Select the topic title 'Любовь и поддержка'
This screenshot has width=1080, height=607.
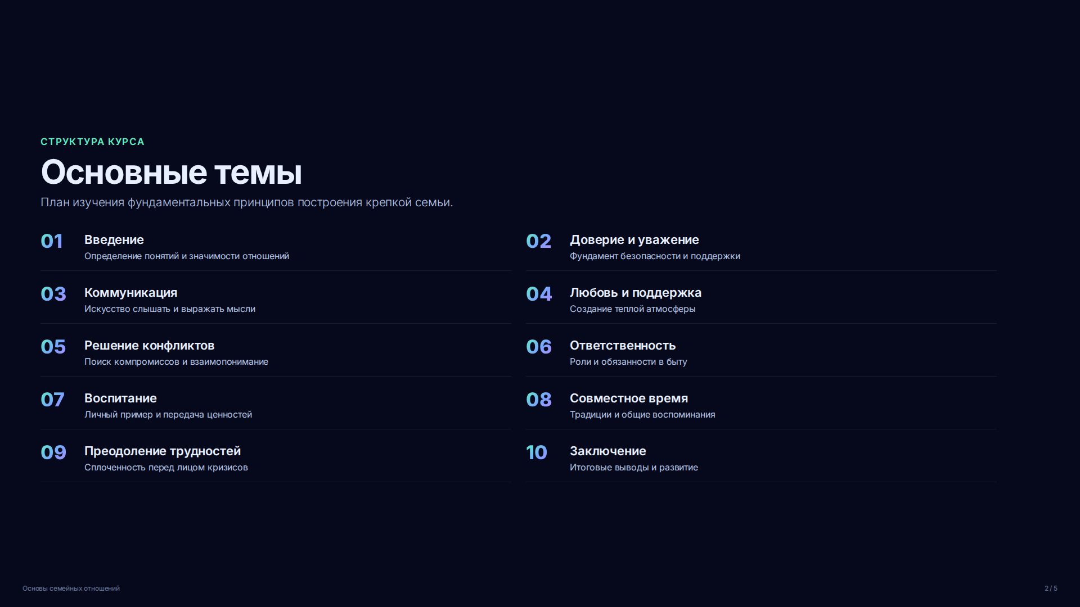pyautogui.click(x=636, y=293)
